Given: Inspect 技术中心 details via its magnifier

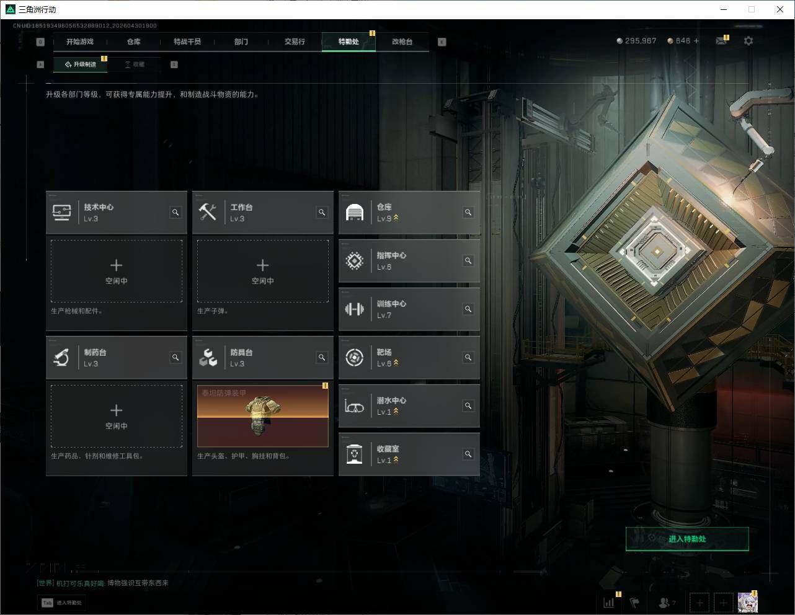Looking at the screenshot, I should point(175,213).
